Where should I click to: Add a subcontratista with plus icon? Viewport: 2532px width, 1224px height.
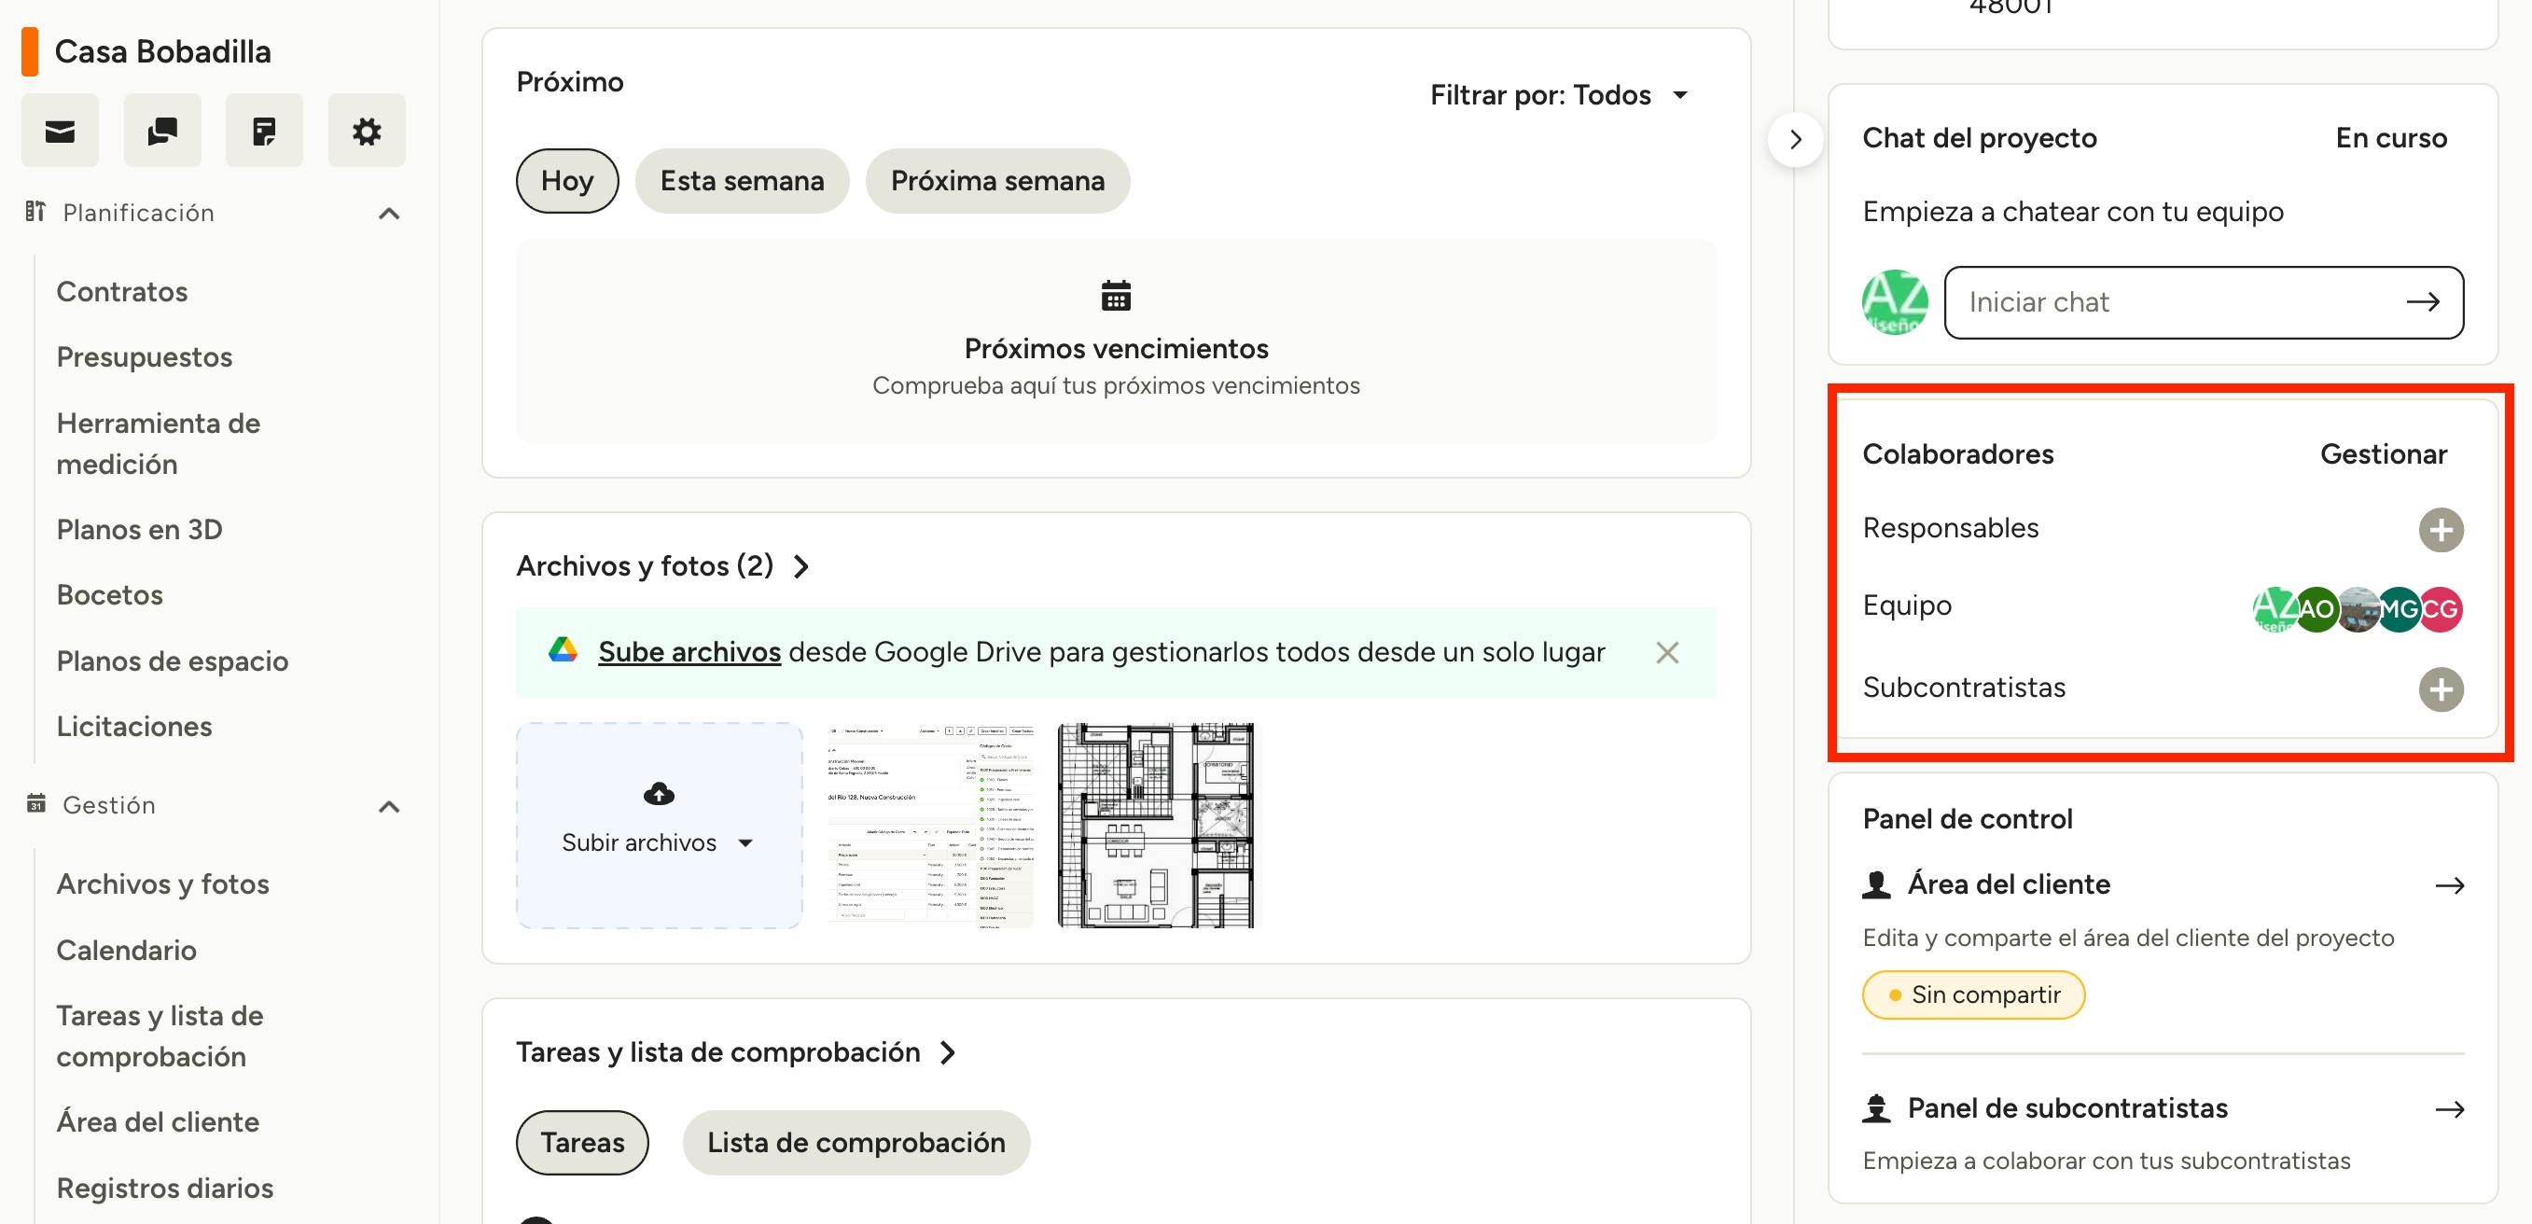[2441, 689]
